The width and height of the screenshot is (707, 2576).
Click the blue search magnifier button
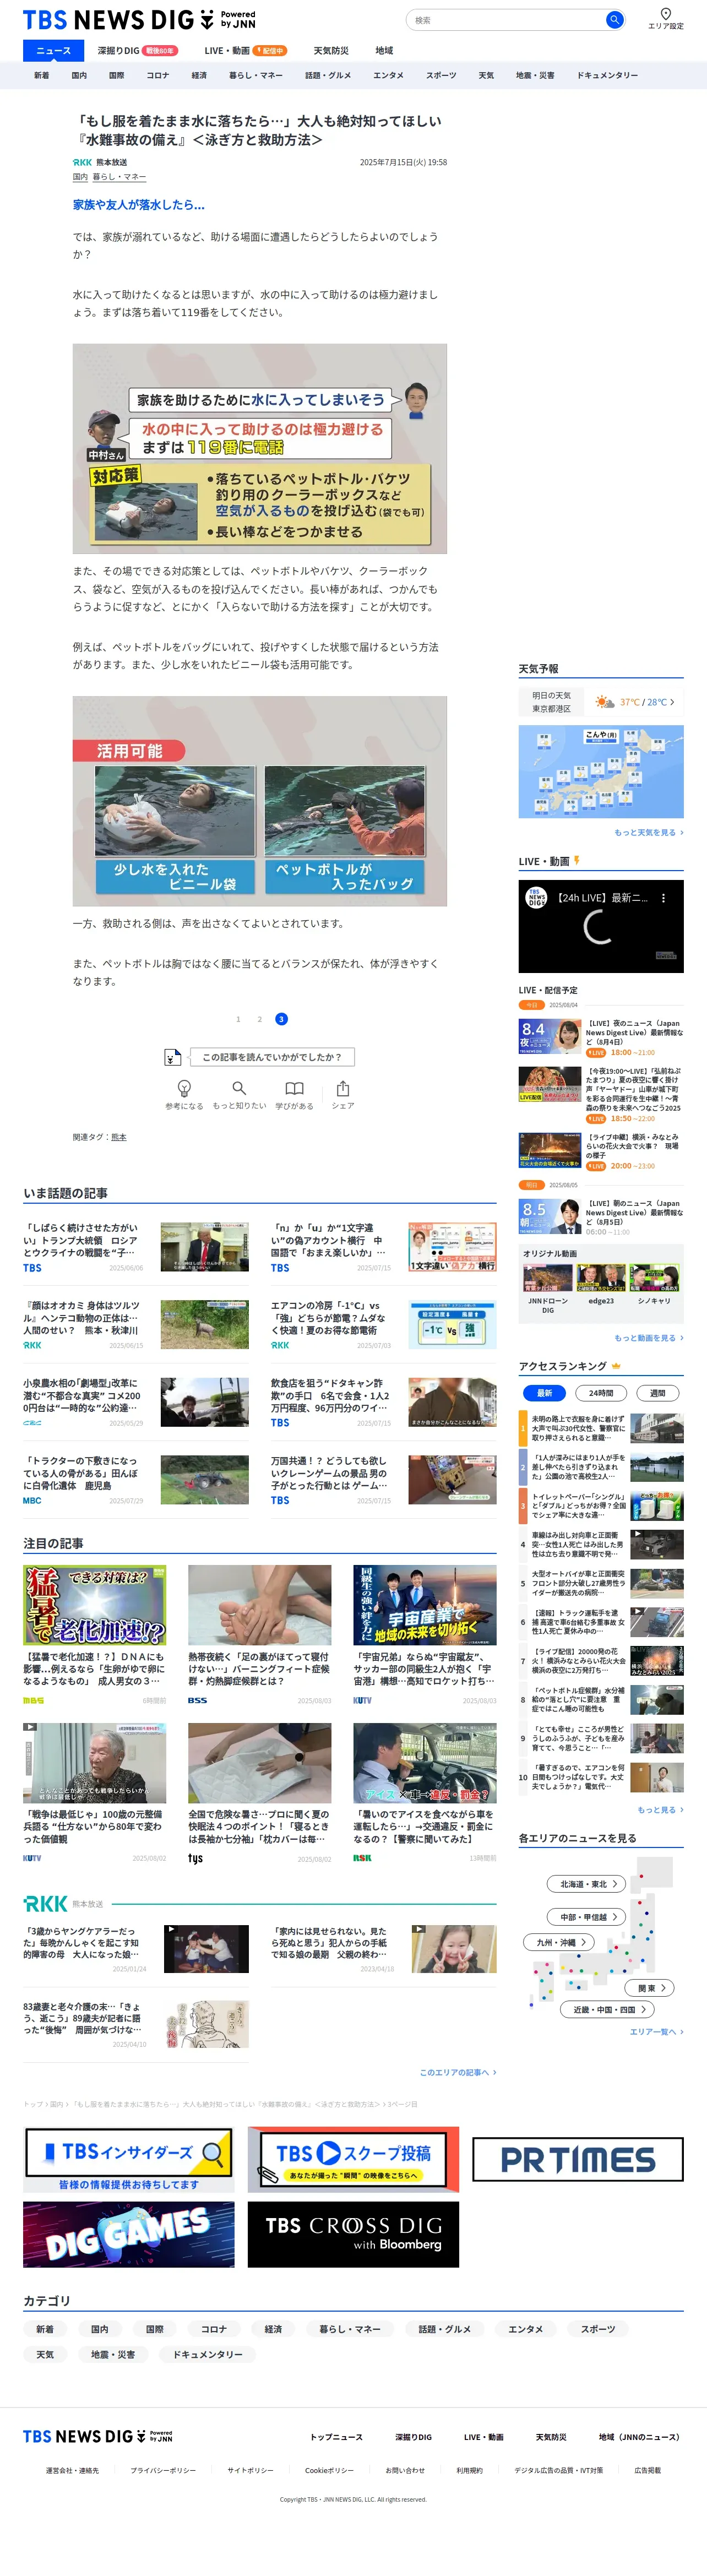[x=614, y=20]
